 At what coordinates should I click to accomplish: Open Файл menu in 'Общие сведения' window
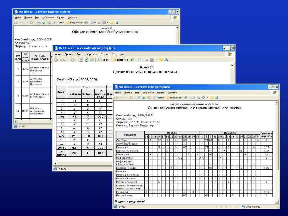click(x=18, y=18)
